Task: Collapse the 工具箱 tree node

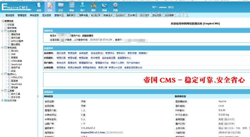Action: click(2, 90)
